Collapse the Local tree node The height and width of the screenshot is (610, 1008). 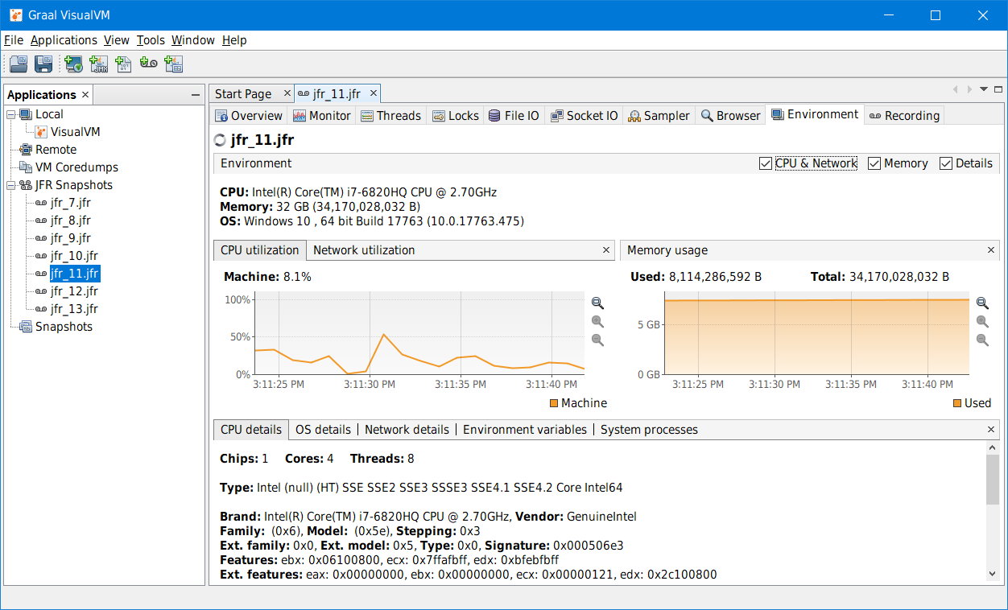11,114
